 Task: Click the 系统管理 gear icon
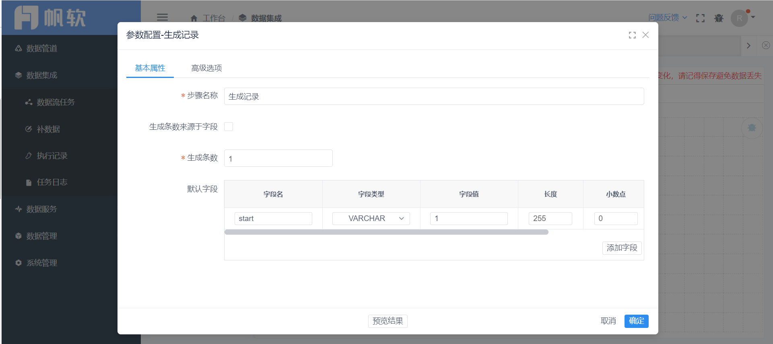pos(18,263)
